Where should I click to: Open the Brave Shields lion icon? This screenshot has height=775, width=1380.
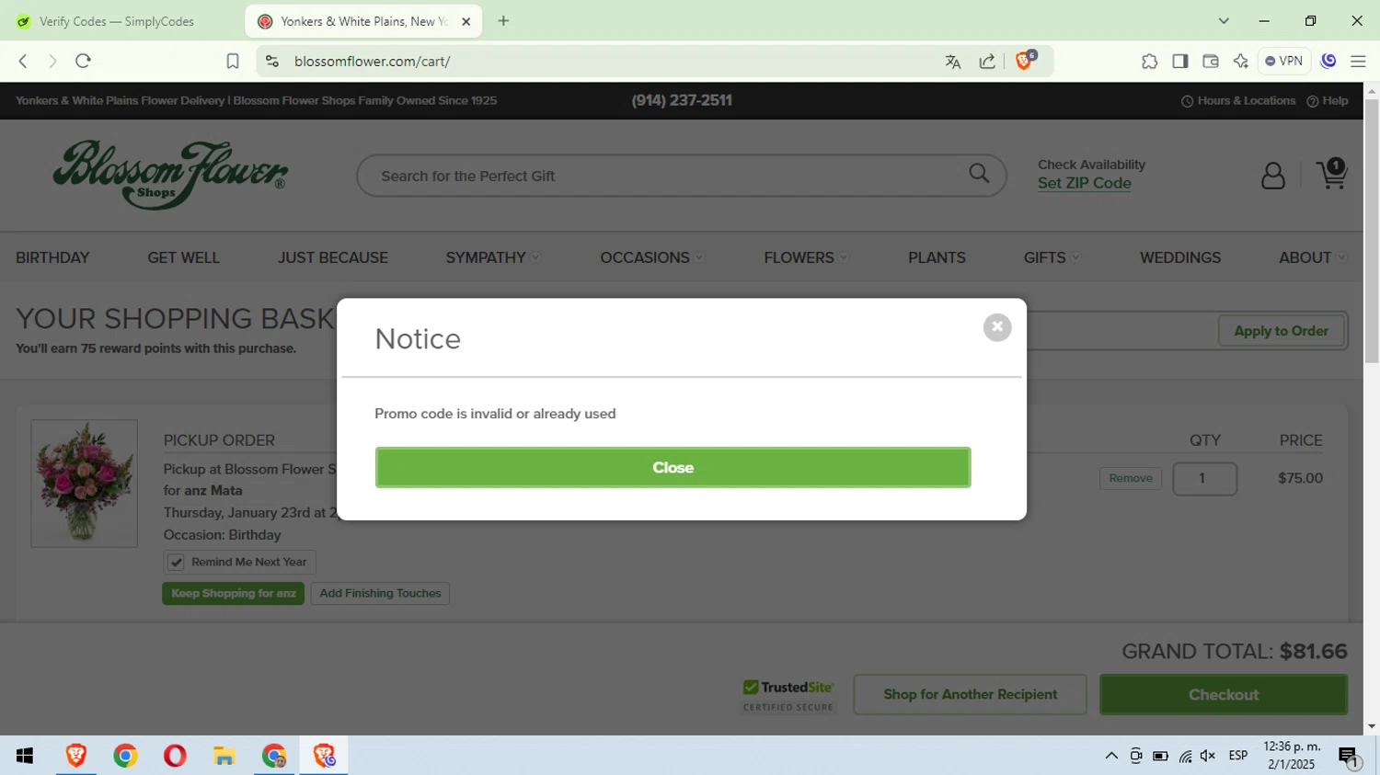1025,61
